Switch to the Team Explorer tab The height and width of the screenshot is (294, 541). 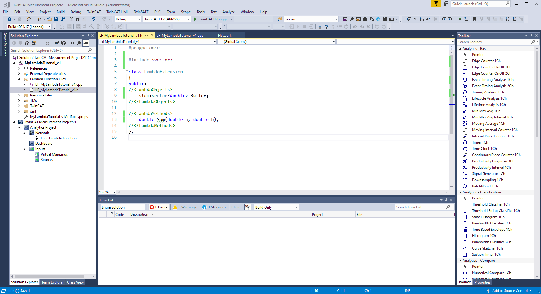[52, 282]
